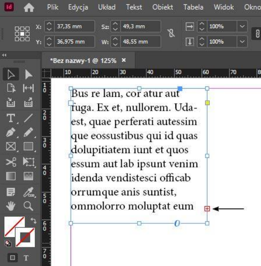Screen dimensions: 261x266
Task: Click X position stepper arrows
Action: coord(49,26)
